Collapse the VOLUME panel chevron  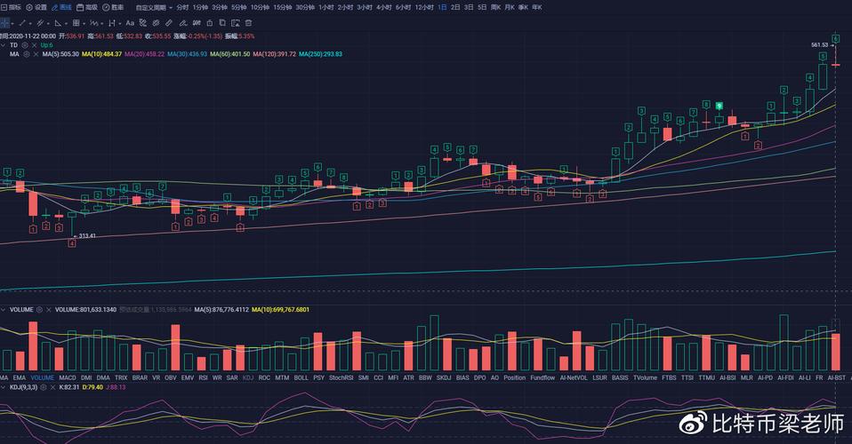pyautogui.click(x=4, y=309)
